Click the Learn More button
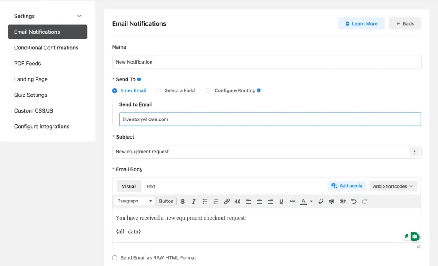The width and height of the screenshot is (438, 266). tap(361, 23)
